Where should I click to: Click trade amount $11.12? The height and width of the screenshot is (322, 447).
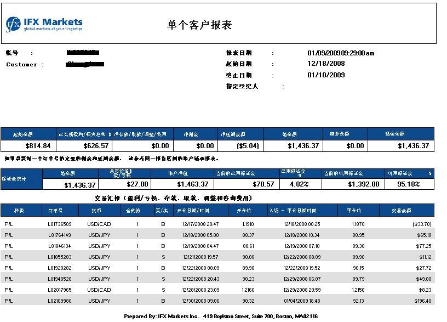click(425, 257)
